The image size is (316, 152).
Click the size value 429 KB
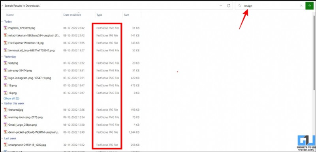click(135, 78)
